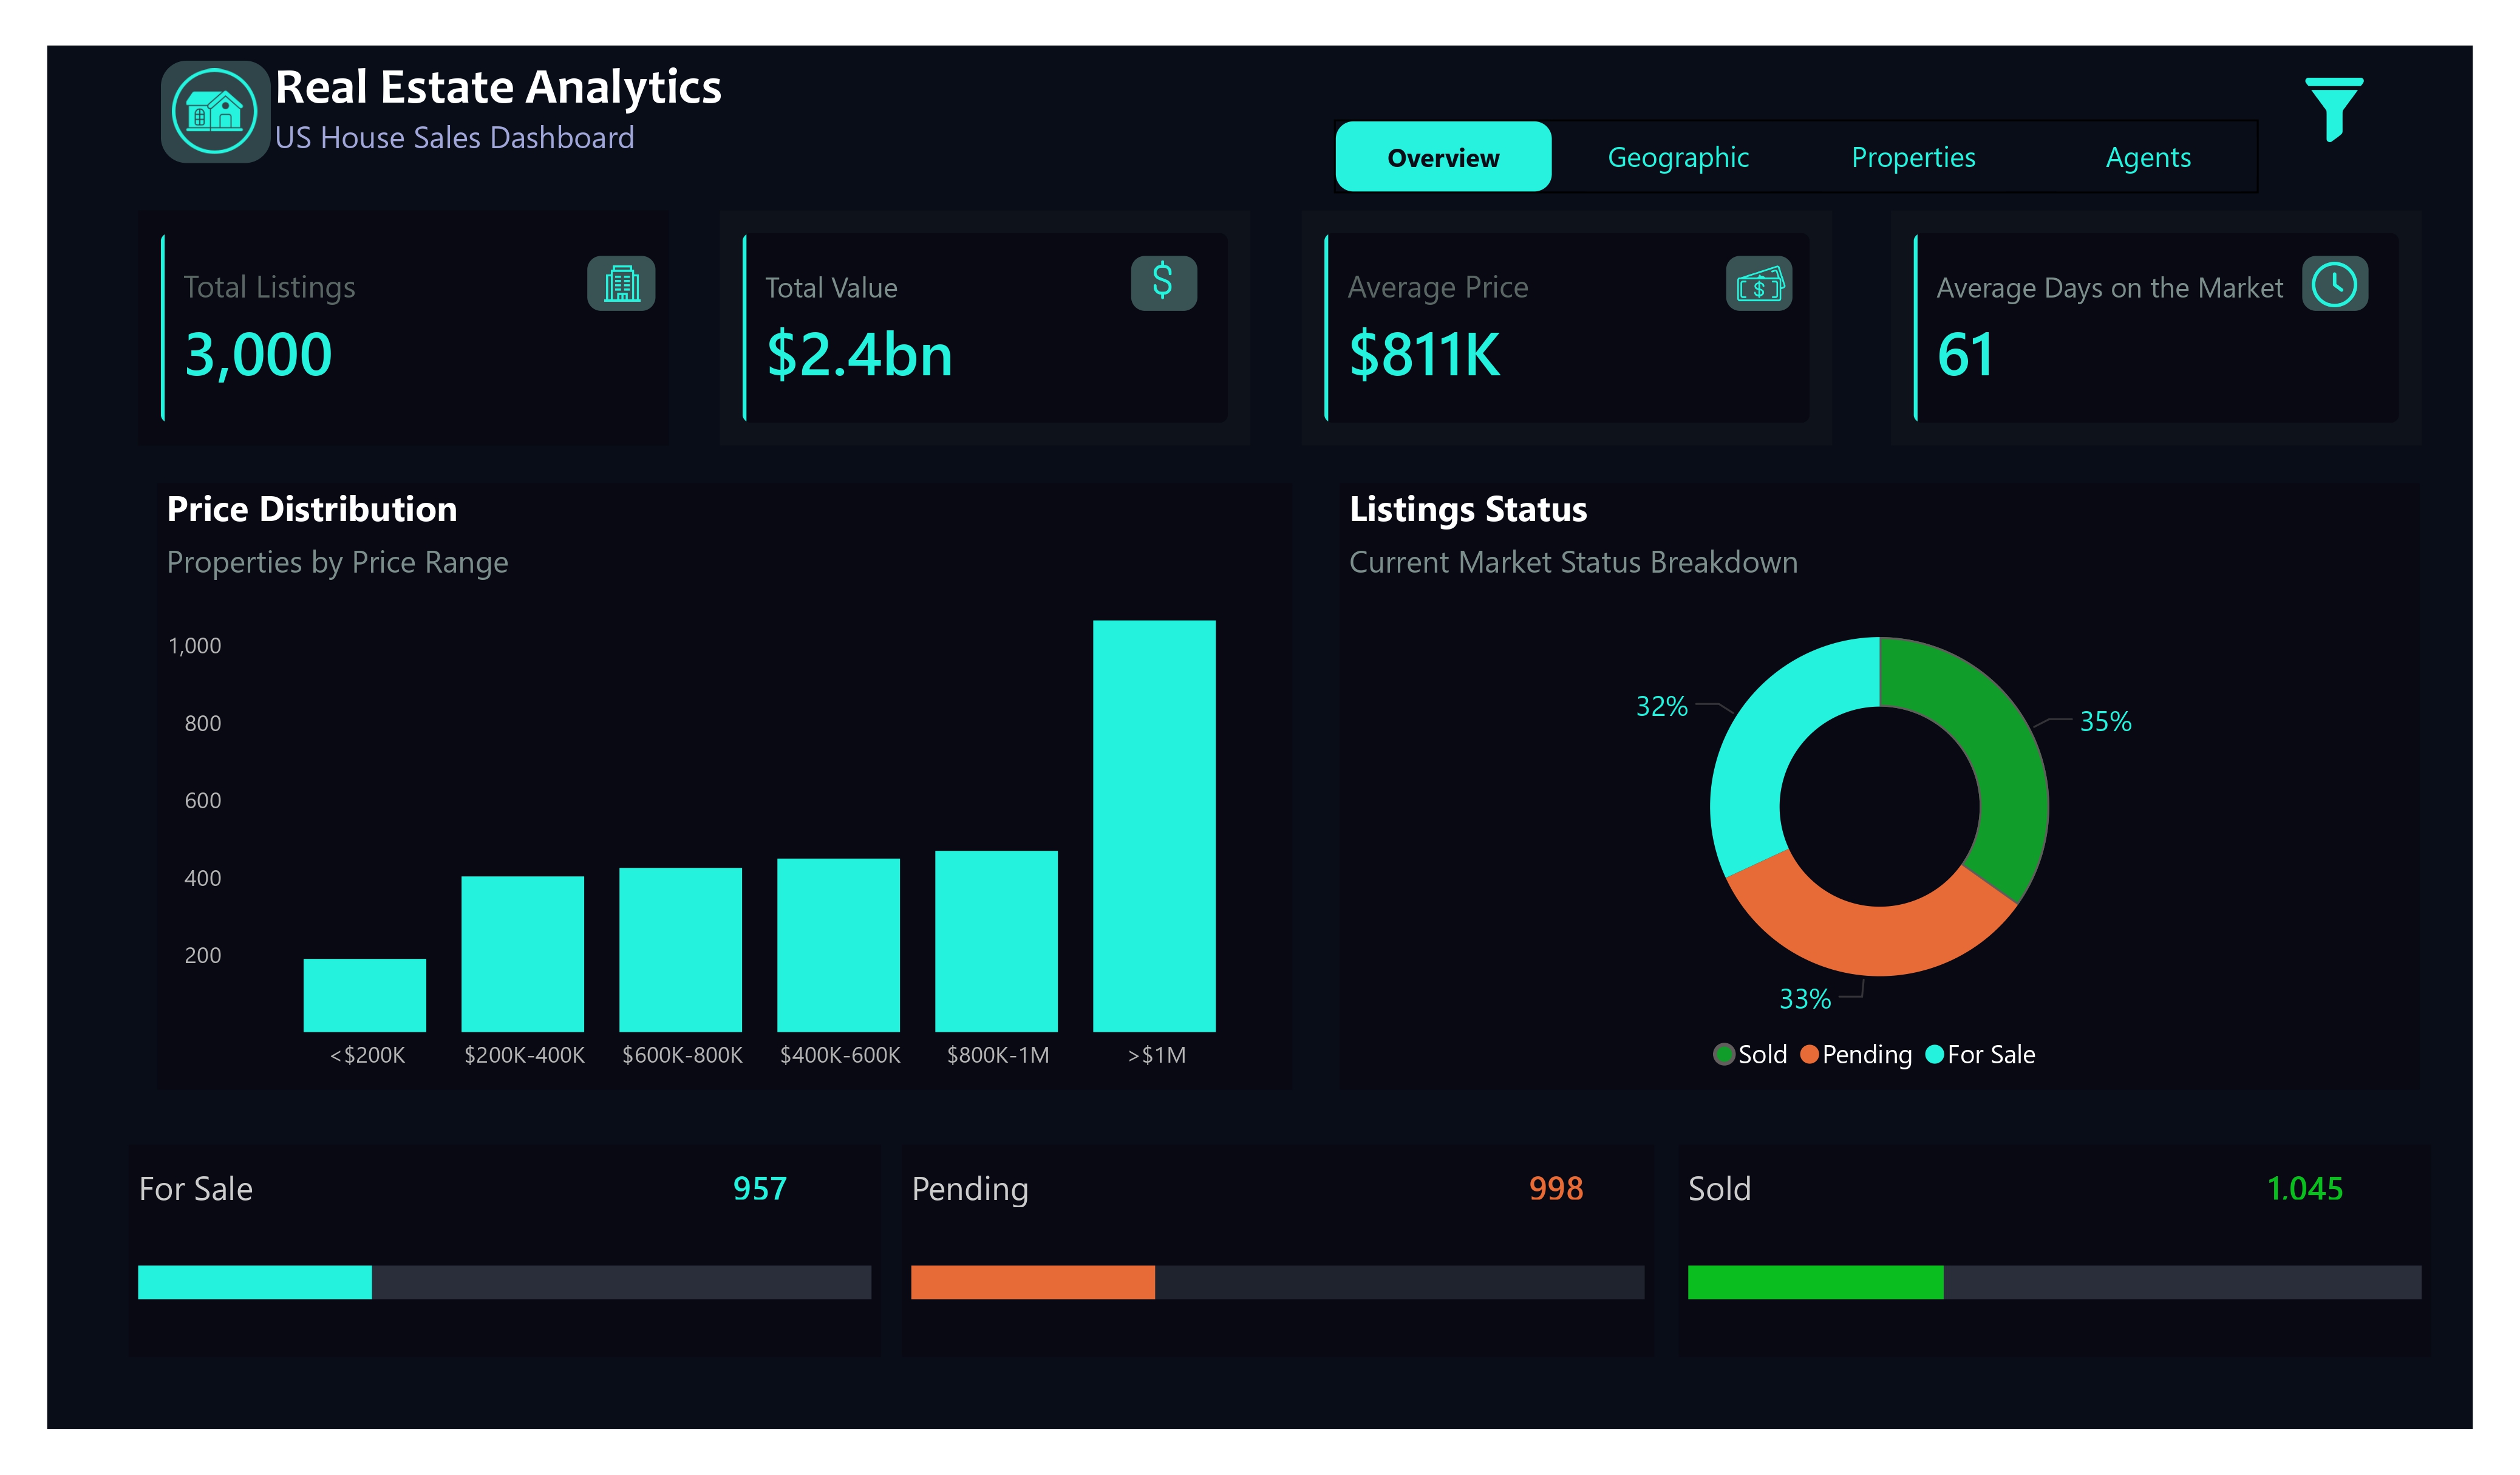Open the Agents tab

coord(2148,156)
